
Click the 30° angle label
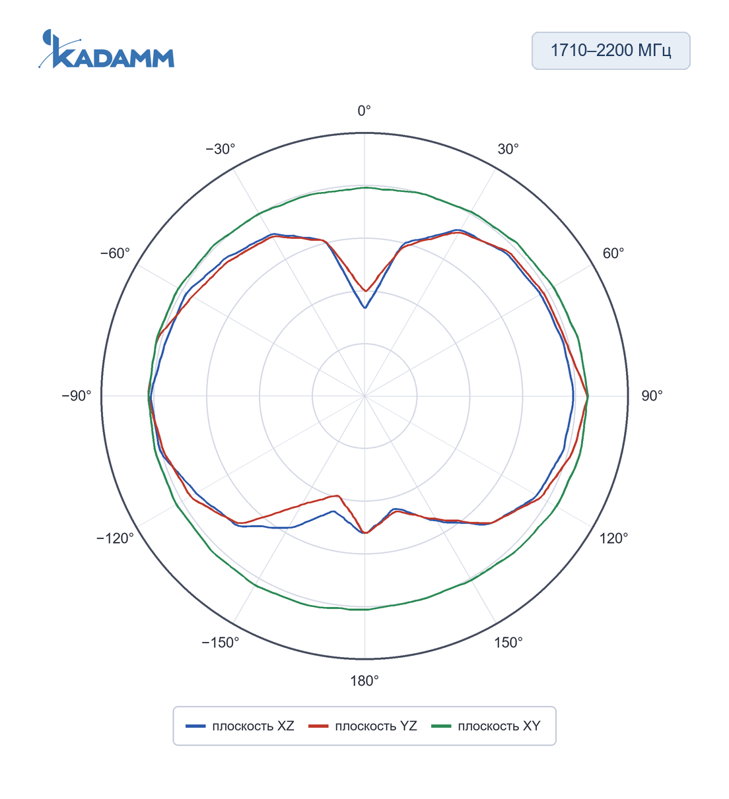(x=508, y=149)
